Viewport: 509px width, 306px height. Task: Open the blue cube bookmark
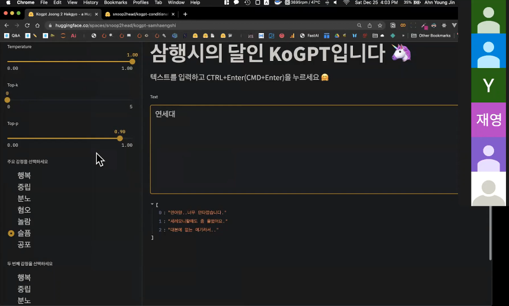click(174, 36)
